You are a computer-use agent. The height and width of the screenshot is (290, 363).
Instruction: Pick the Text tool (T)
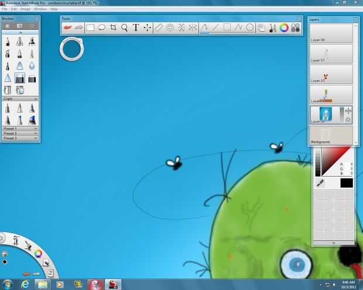[x=136, y=27]
